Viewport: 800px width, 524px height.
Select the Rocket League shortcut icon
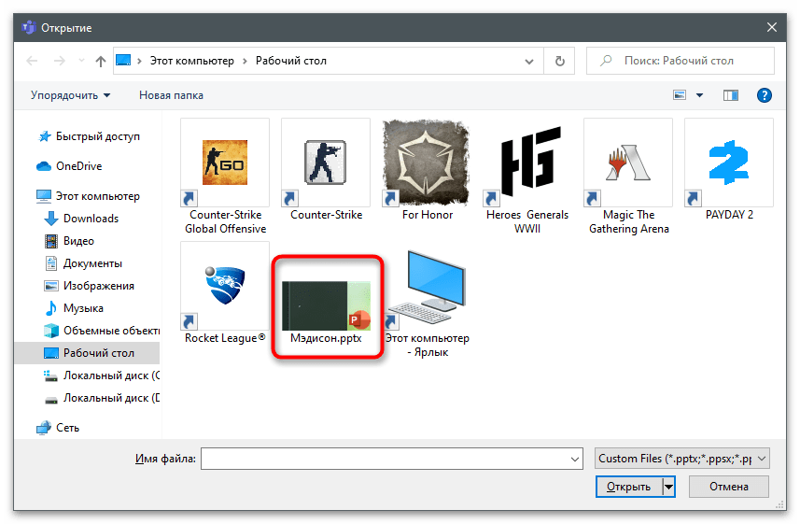[225, 287]
